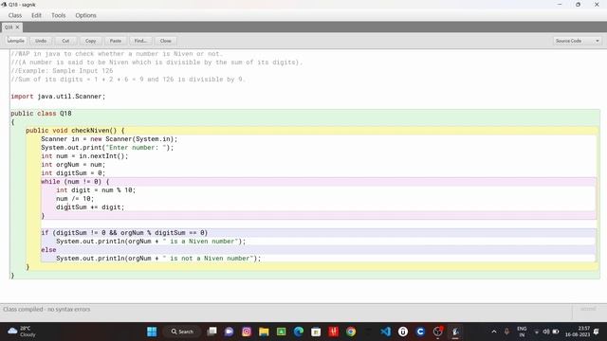Click the 'public class Q18' line
Image resolution: width=607 pixels, height=341 pixels.
coord(41,114)
